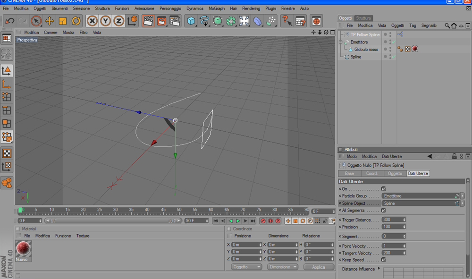Open the help pointer tool
This screenshot has height=279, width=472.
click(x=287, y=21)
